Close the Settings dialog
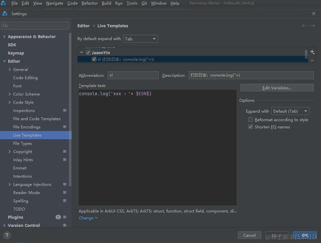Image resolution: width=321 pixels, height=243 pixels. (314, 13)
